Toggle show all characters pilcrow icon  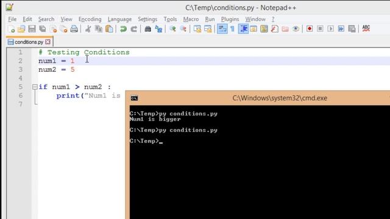tap(232, 29)
